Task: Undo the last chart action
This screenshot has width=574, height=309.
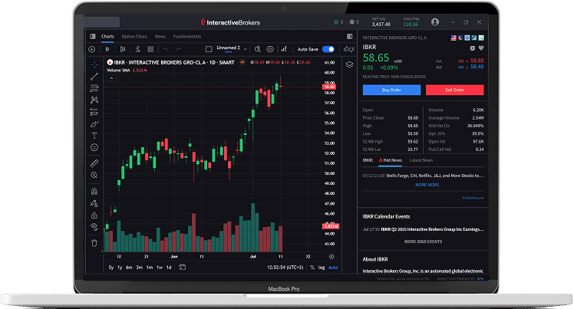Action: [x=166, y=49]
